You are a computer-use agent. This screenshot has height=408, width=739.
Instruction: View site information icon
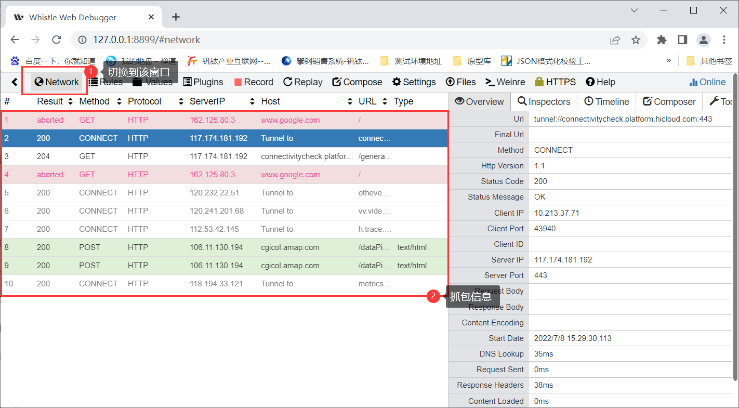pos(82,40)
